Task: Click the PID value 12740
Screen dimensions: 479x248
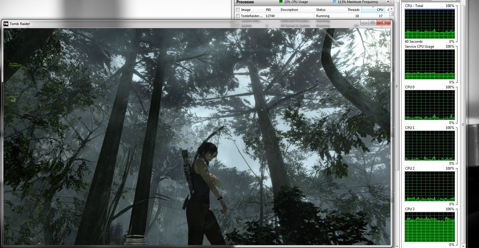Action: pos(270,16)
